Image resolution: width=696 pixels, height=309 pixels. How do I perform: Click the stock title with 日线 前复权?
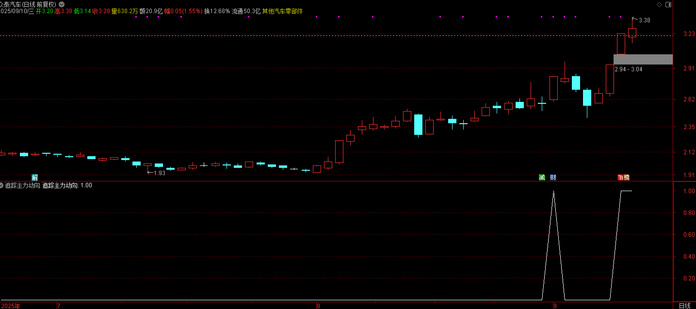pyautogui.click(x=28, y=4)
